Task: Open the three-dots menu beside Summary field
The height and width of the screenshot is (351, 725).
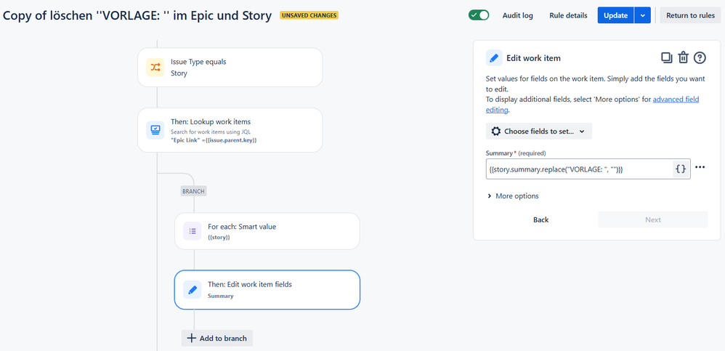Action: tap(700, 167)
